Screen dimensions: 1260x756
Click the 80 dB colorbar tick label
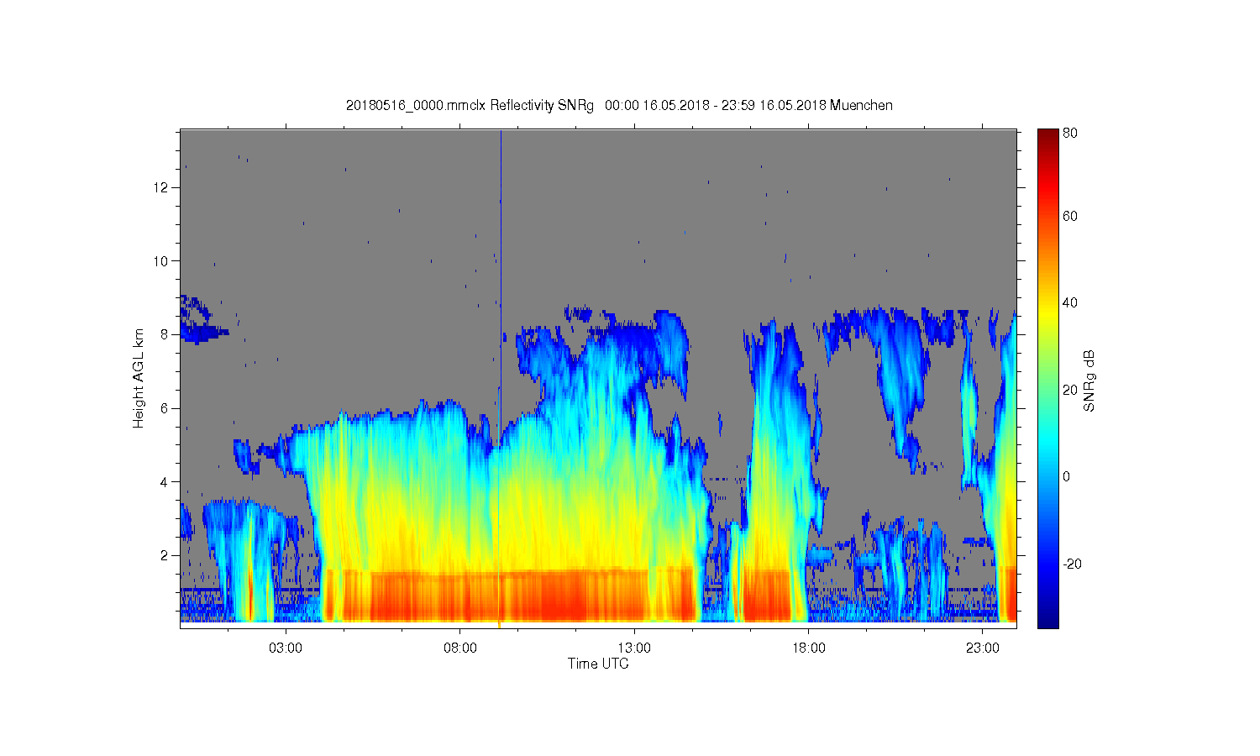click(1070, 133)
